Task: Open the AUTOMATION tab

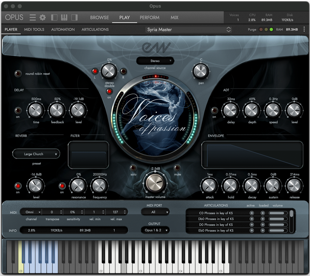Action: 63,29
